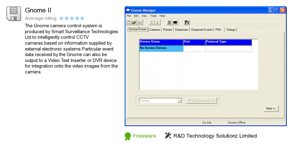Click the Download arrow toolbar icon
This screenshot has height=150, width=293.
[x=157, y=22]
